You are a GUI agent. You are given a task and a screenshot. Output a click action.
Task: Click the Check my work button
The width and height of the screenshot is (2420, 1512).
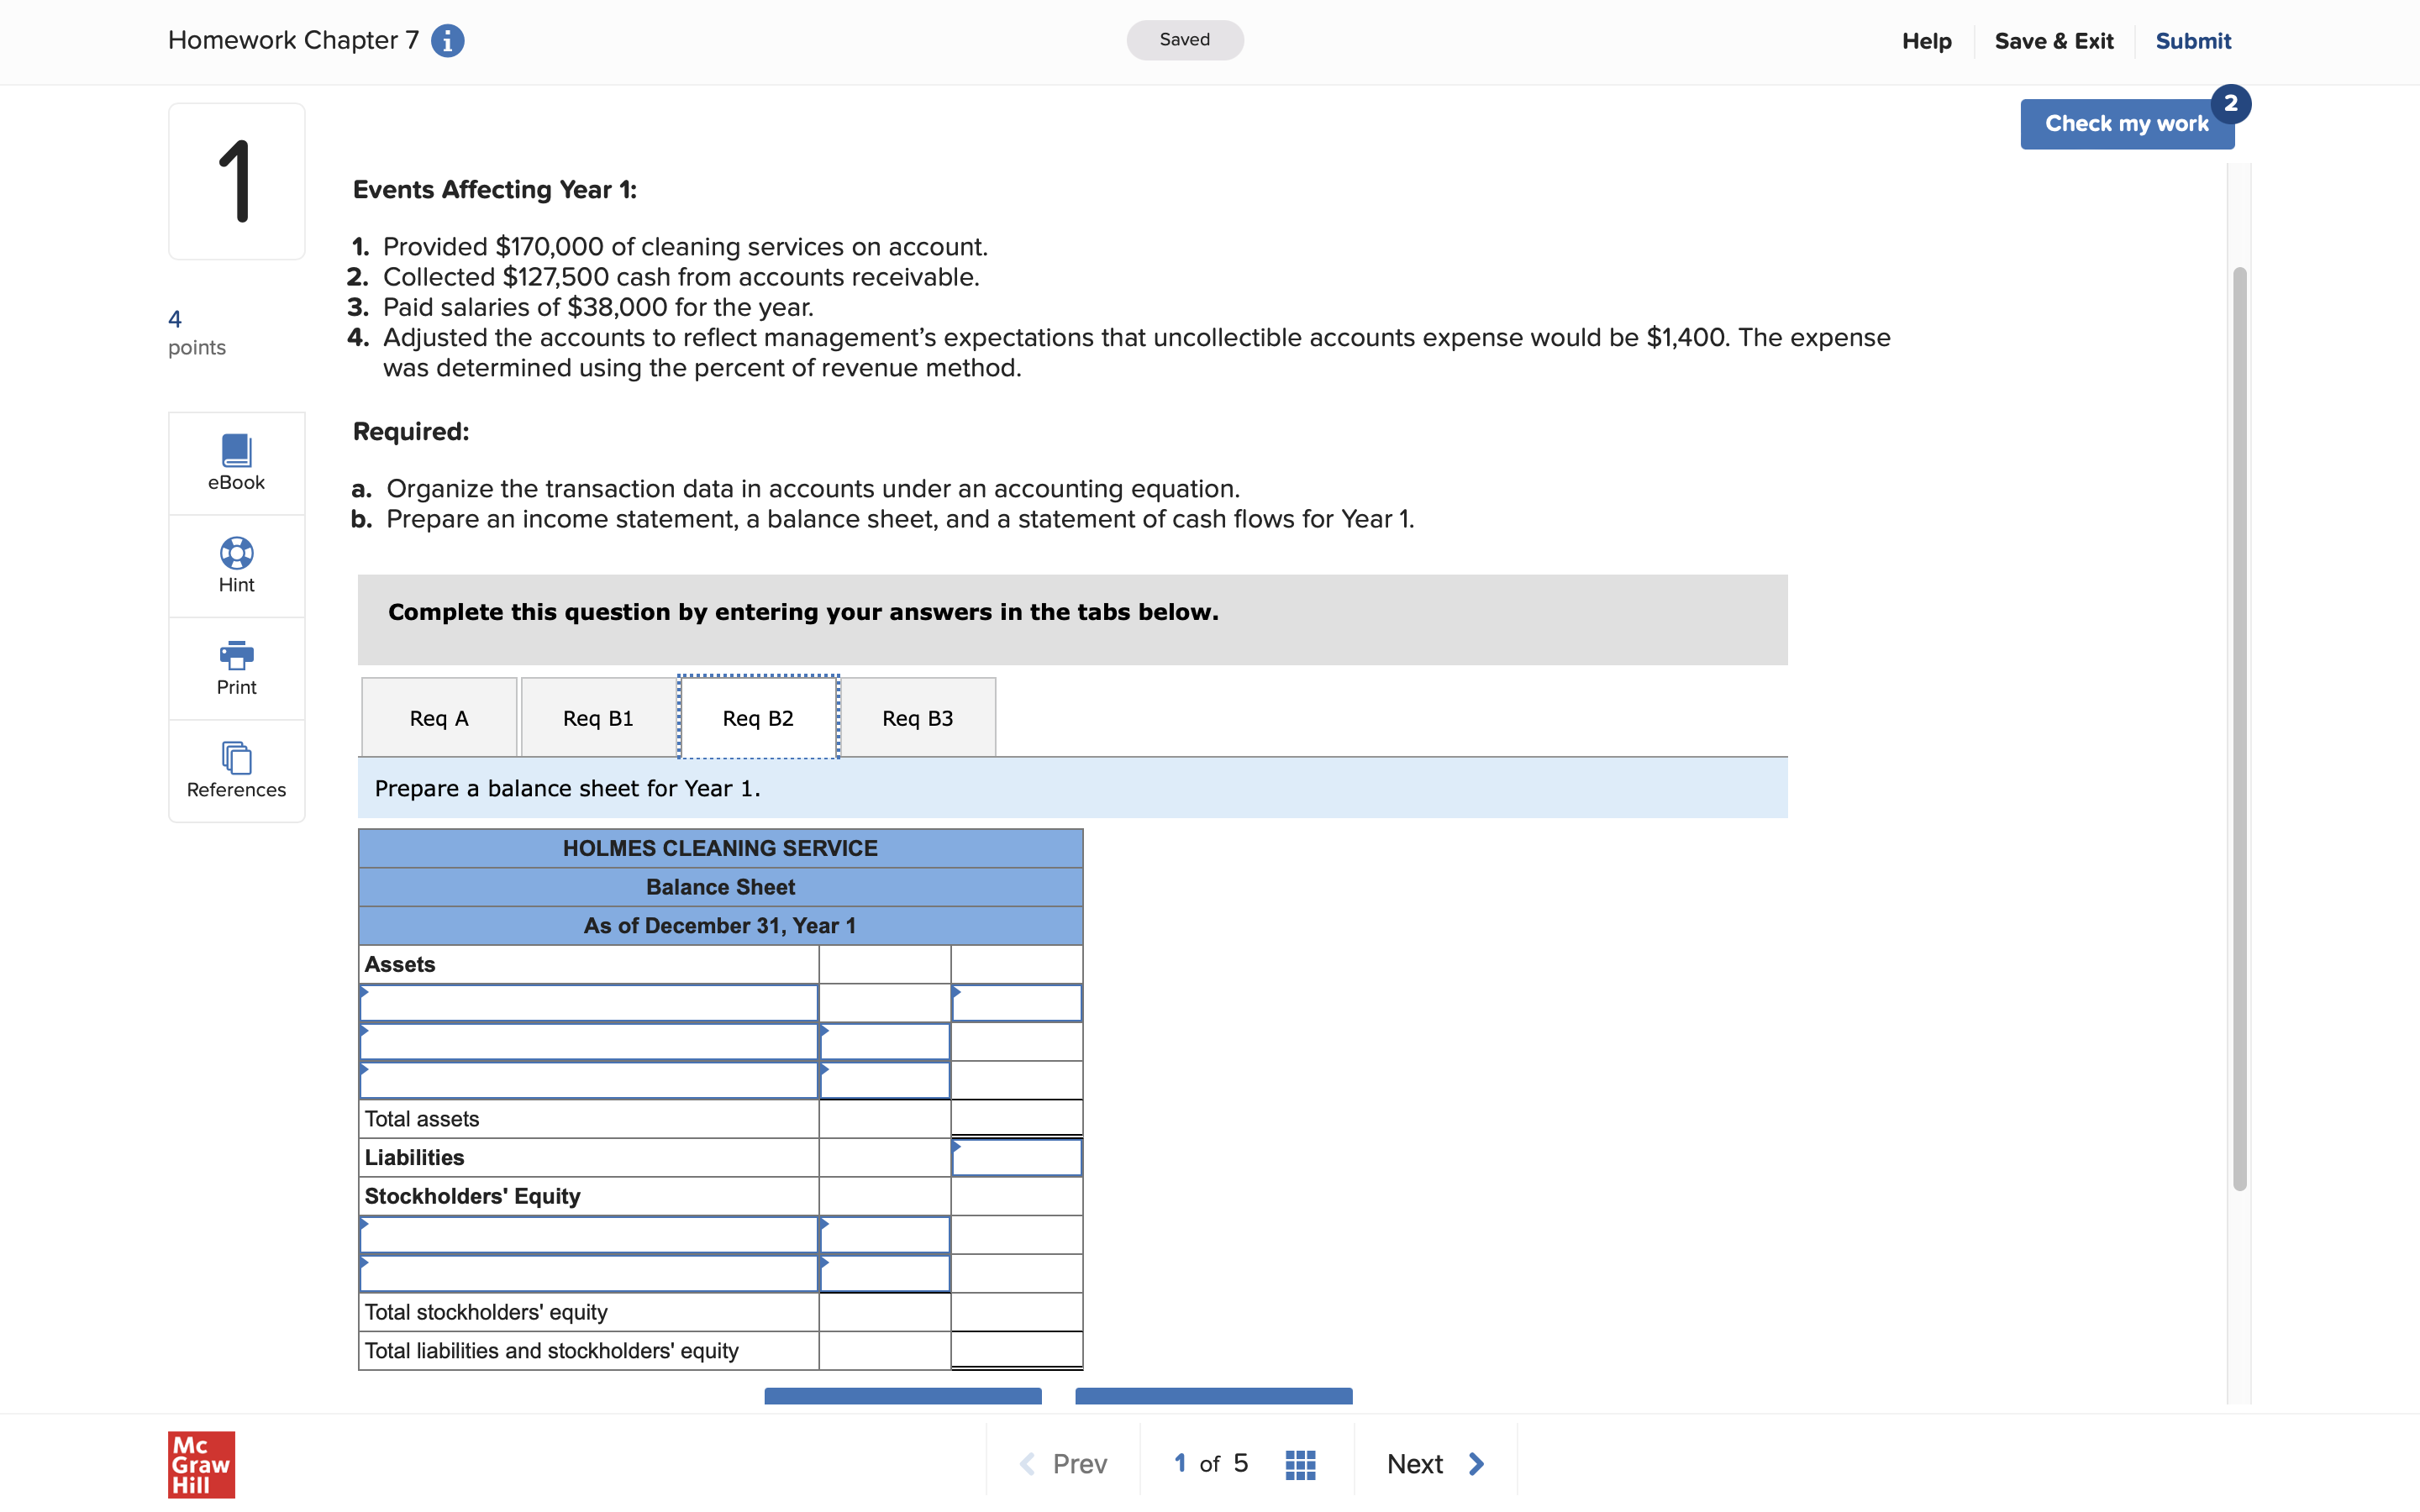click(2125, 124)
